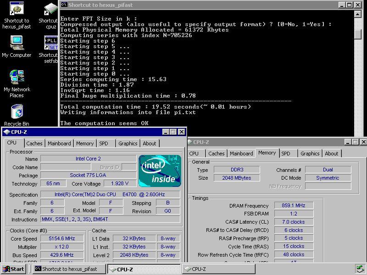Click FSB:DRAM value '1:2'
Image resolution: width=367 pixels, height=275 pixels.
coord(294,214)
